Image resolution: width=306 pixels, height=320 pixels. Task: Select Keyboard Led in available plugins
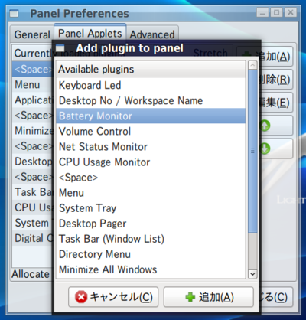coord(151,85)
